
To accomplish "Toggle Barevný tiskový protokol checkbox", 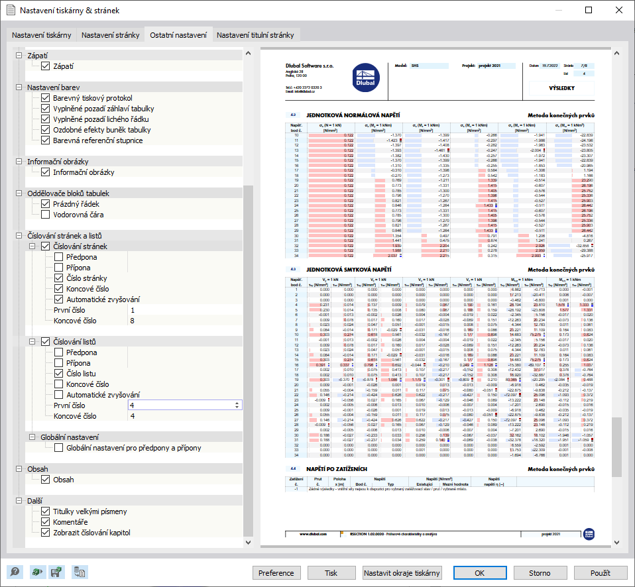I will point(45,98).
